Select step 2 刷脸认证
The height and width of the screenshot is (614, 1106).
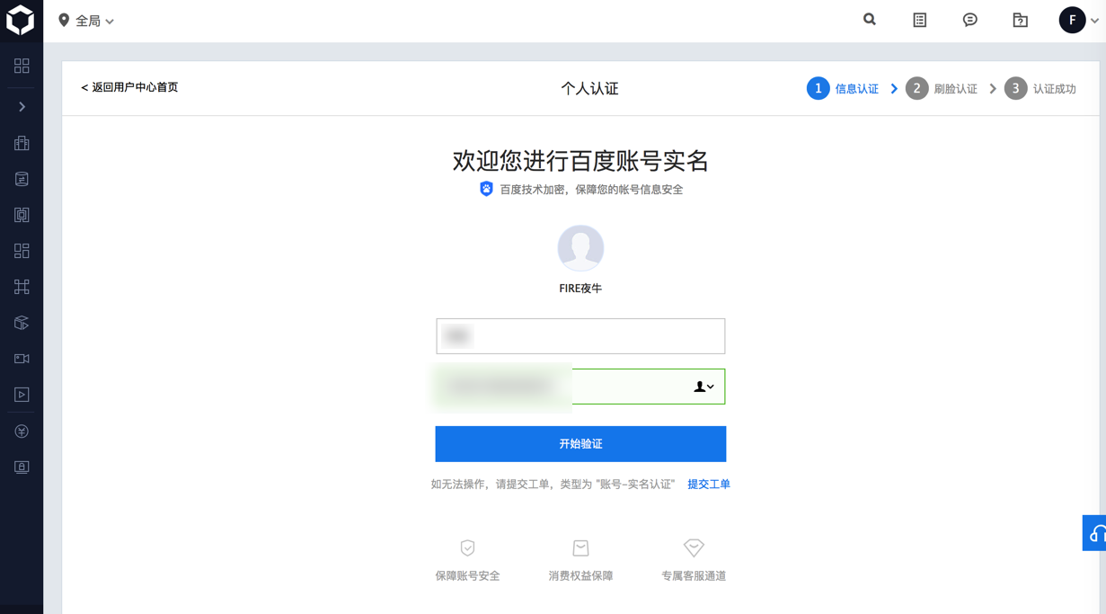point(942,88)
